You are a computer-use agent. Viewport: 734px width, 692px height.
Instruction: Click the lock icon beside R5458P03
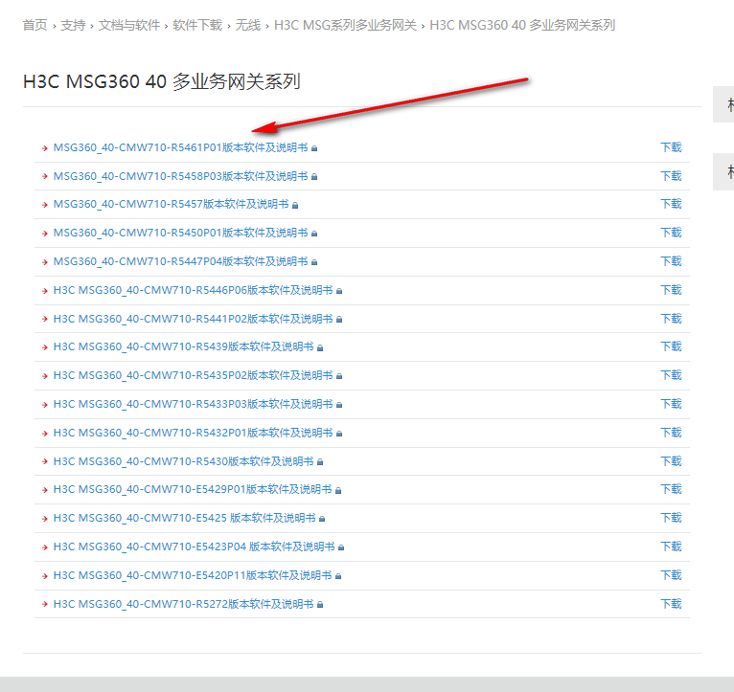coord(314,177)
